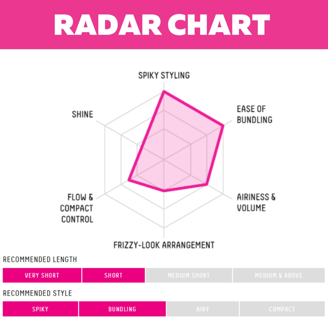
Task: Click the RECOMMENDED STYLE heading
Action: [x=37, y=293]
